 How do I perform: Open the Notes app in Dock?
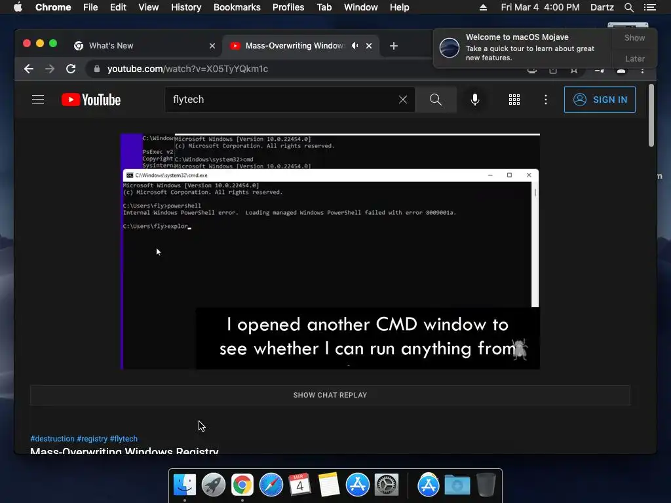pos(329,485)
